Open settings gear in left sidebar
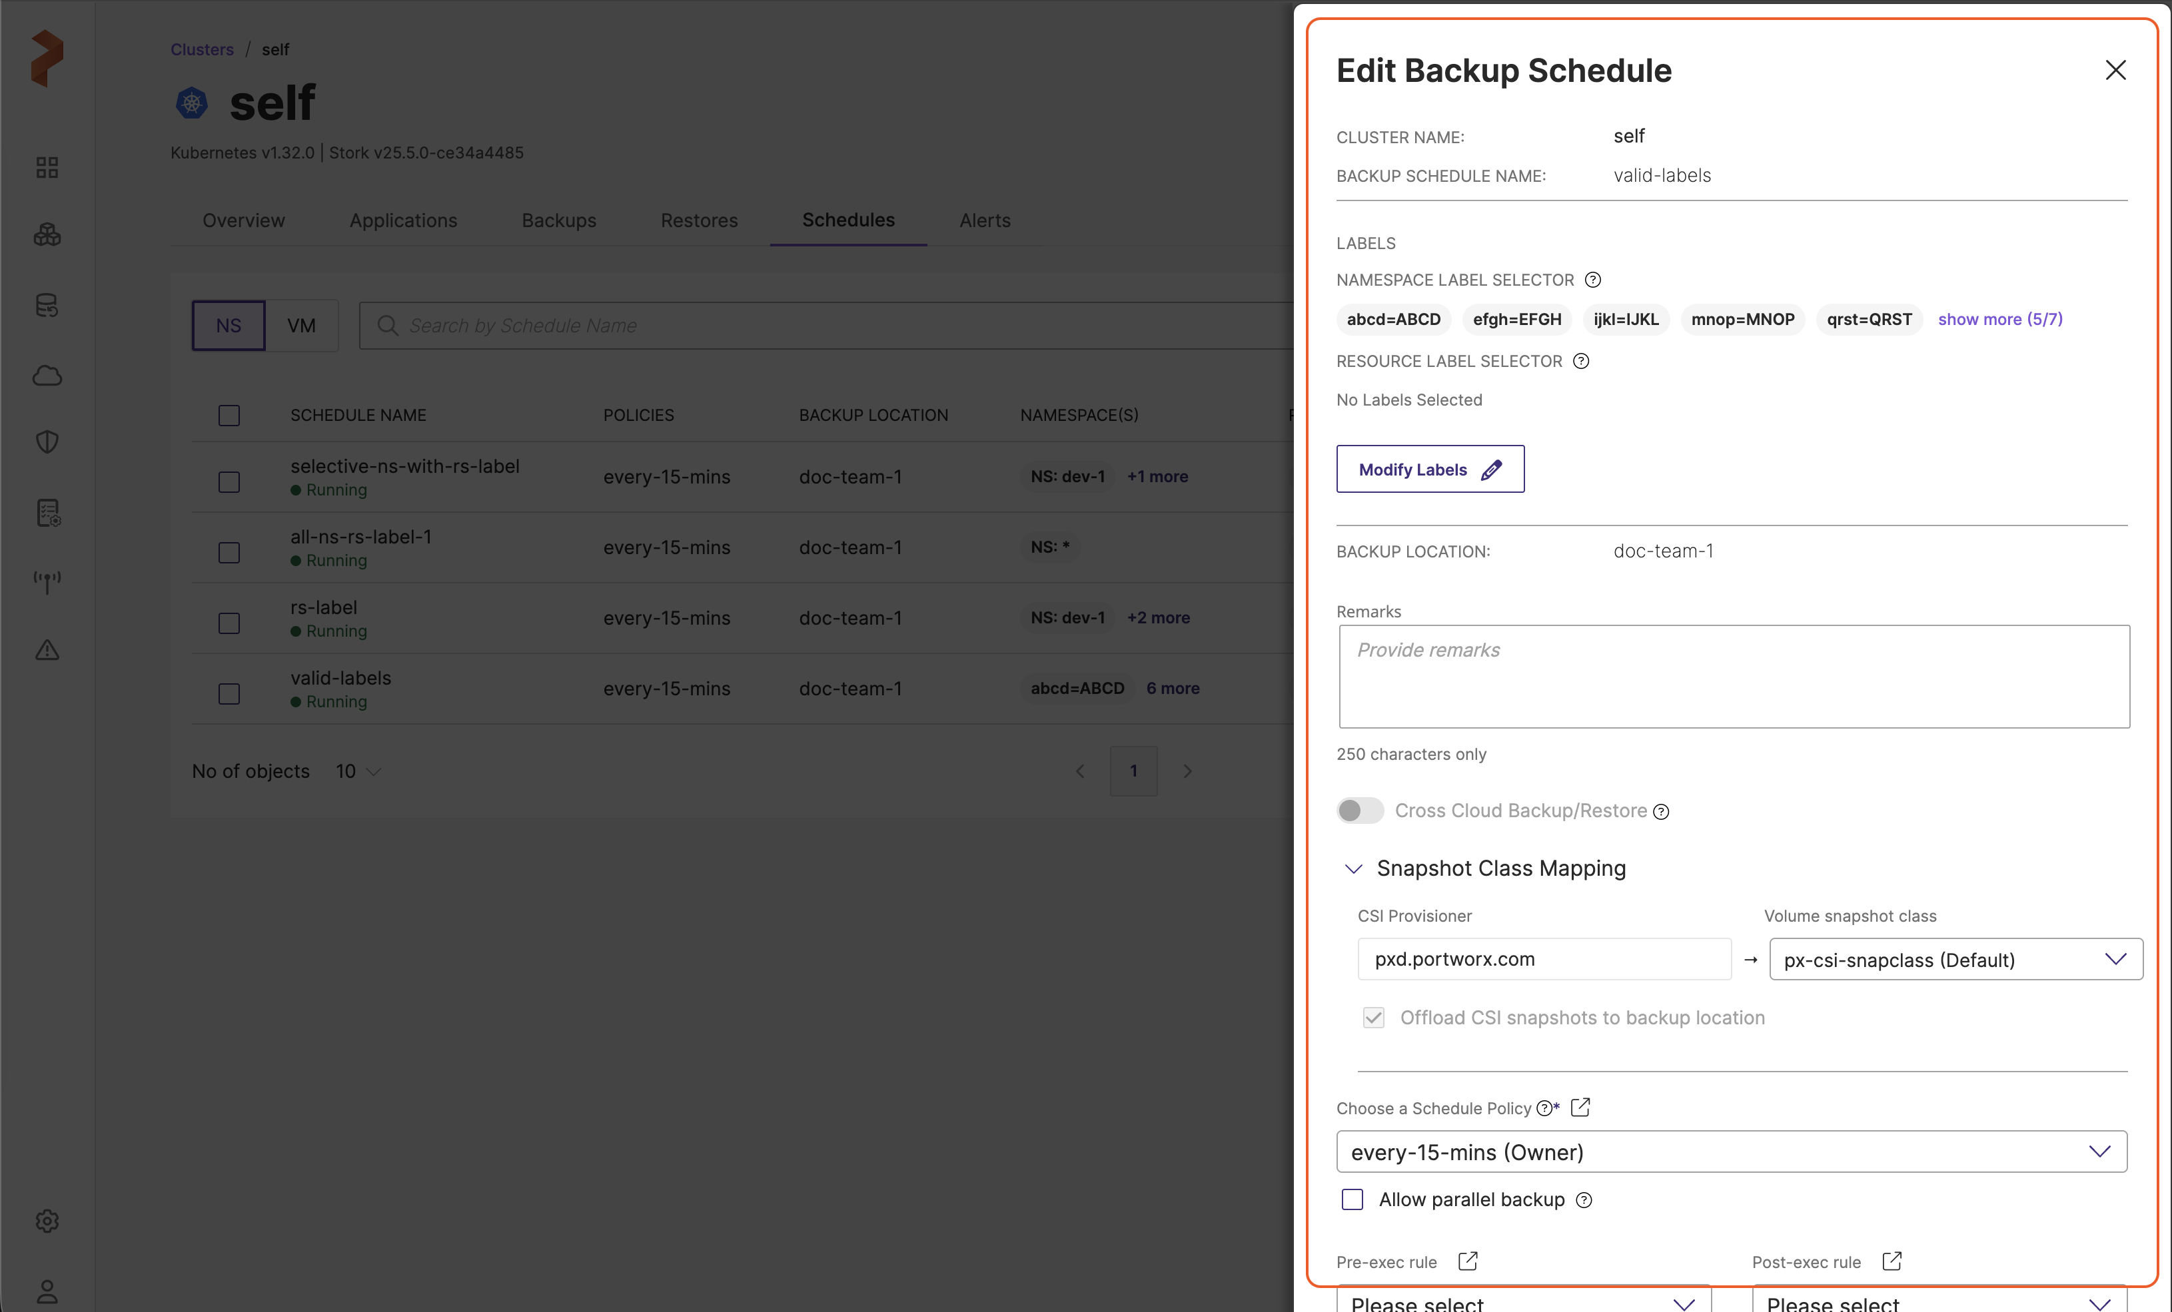The width and height of the screenshot is (2172, 1312). pos(47,1221)
